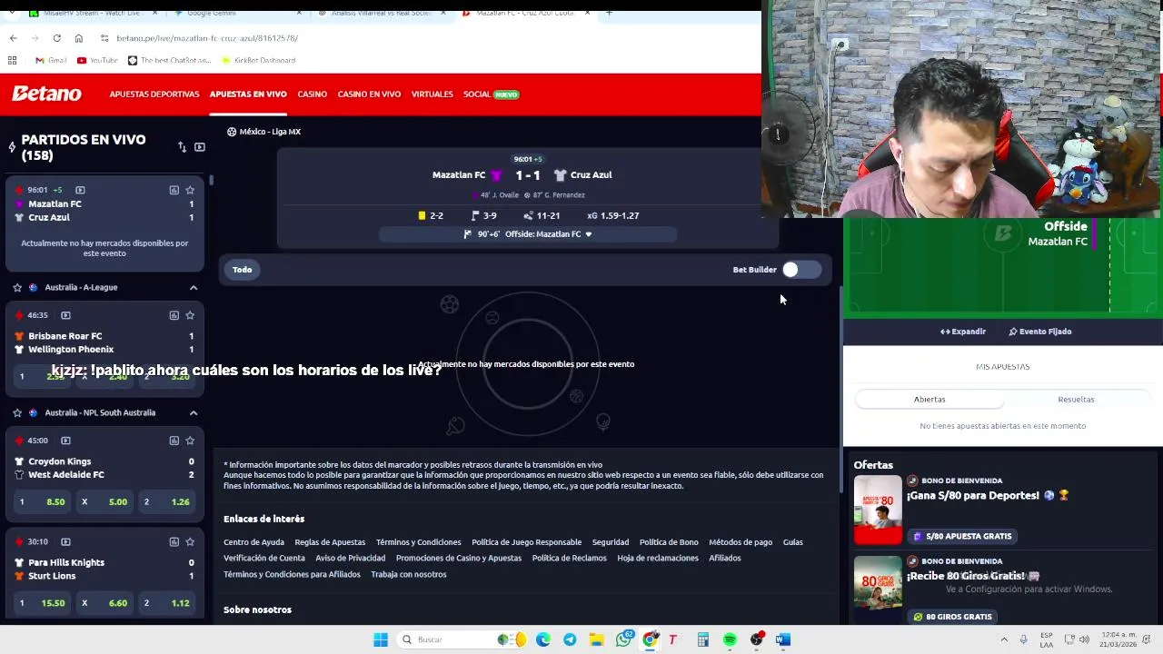The height and width of the screenshot is (654, 1163).
Task: Bet West Adelaide FC at 1.26
Action: [x=167, y=501]
